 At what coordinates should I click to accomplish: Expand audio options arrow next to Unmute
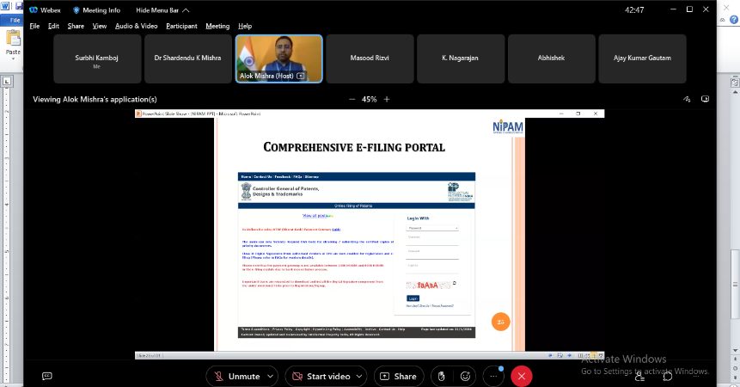[272, 376]
